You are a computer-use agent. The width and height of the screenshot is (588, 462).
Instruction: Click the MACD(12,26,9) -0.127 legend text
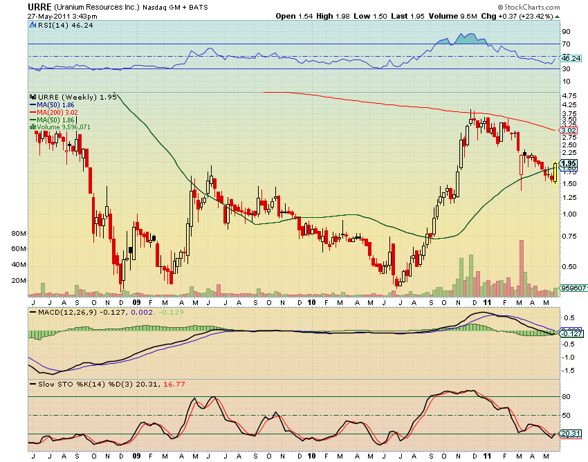coord(82,312)
